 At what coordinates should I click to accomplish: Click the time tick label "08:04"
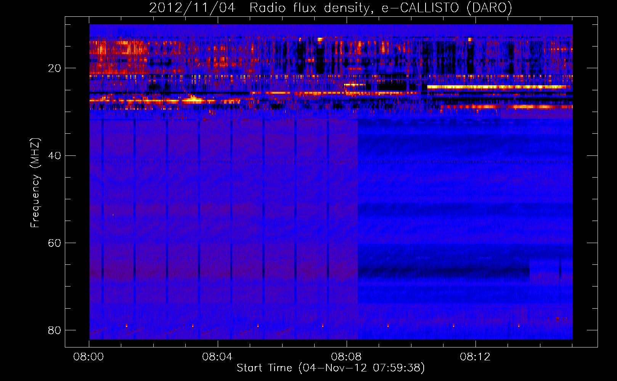pyautogui.click(x=217, y=357)
